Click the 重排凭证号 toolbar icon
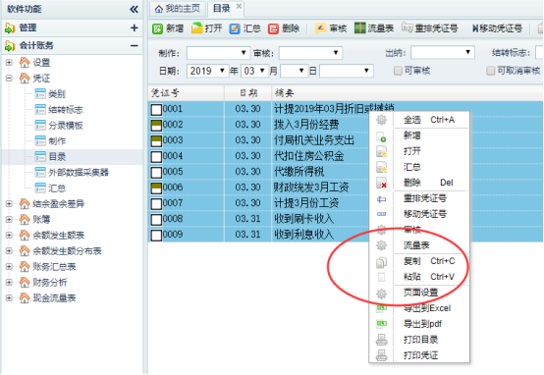Screen dimensions: 544x375 [407, 27]
